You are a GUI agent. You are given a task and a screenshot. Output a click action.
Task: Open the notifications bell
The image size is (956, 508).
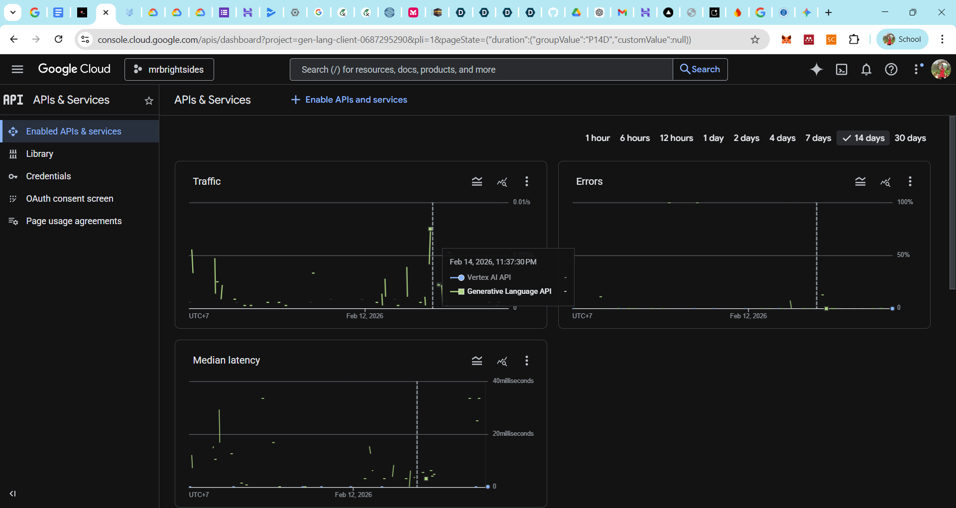(866, 69)
